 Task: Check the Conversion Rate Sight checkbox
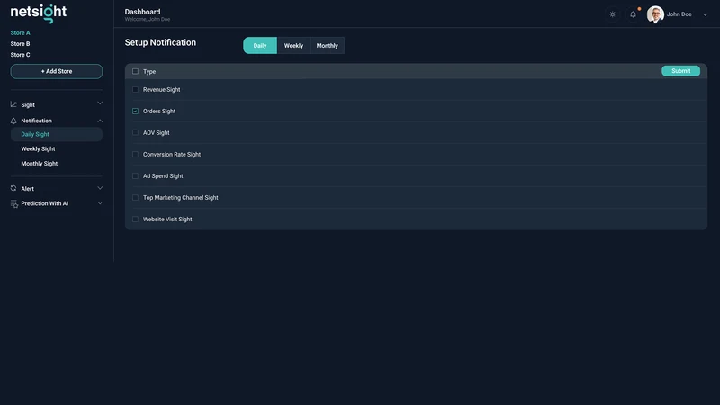(136, 154)
